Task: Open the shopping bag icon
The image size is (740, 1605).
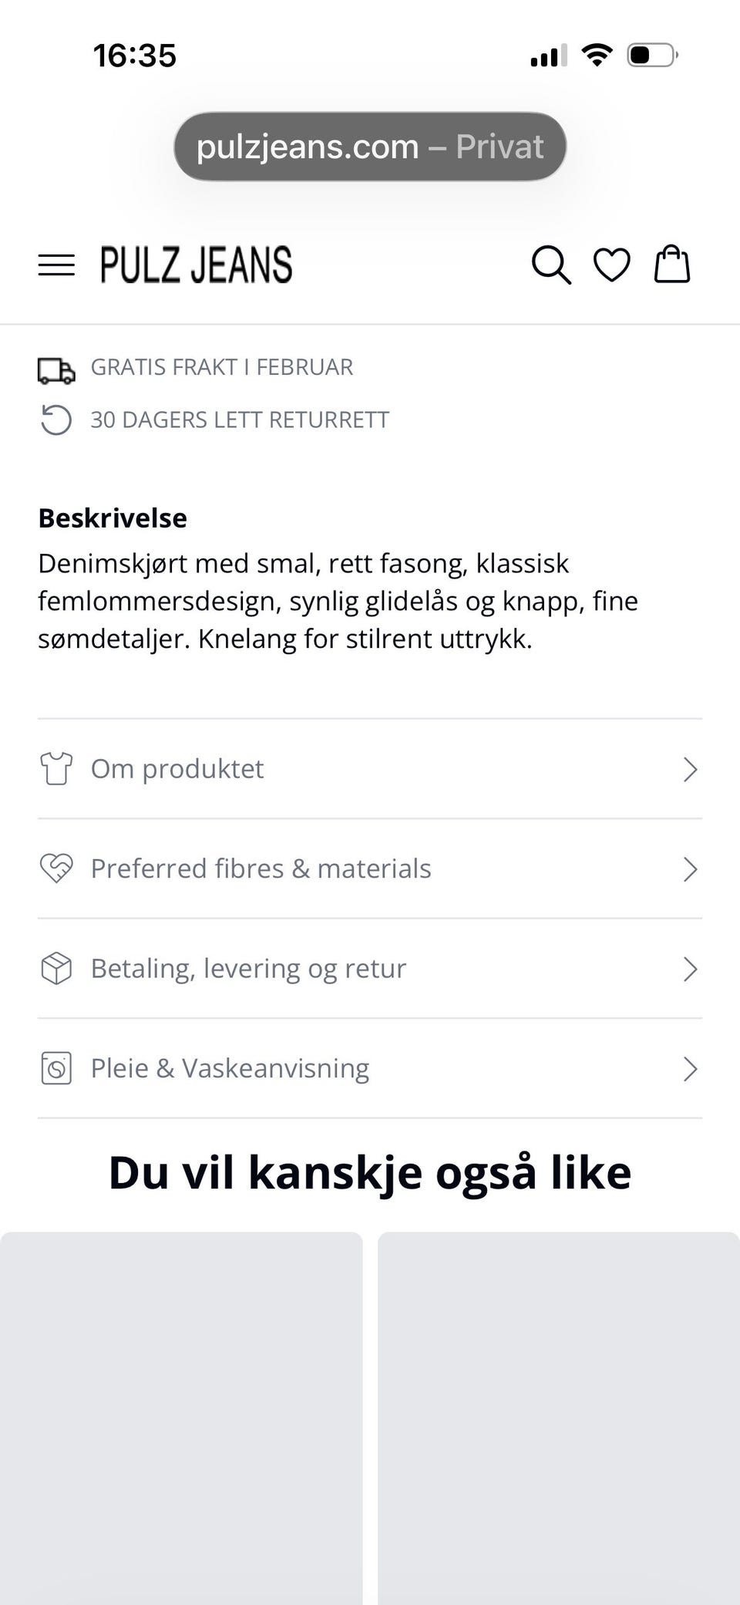Action: [672, 265]
